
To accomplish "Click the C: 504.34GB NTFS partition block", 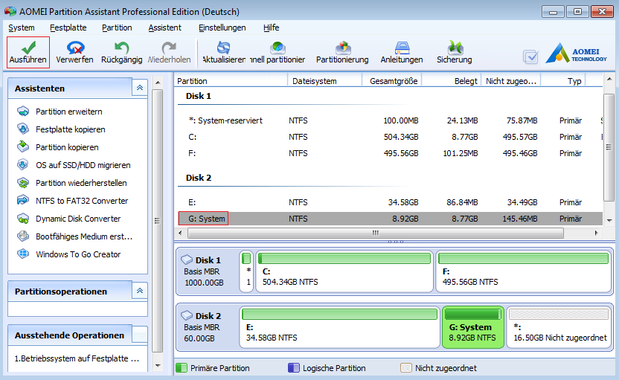I will coord(344,271).
